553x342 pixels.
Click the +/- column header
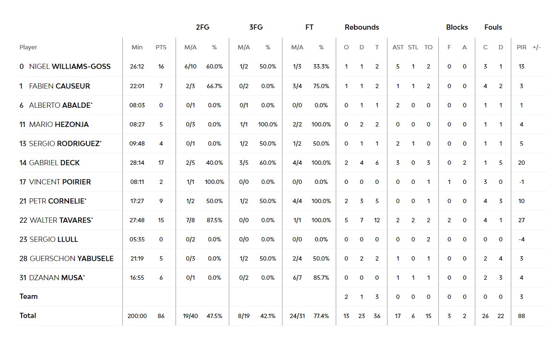[537, 47]
